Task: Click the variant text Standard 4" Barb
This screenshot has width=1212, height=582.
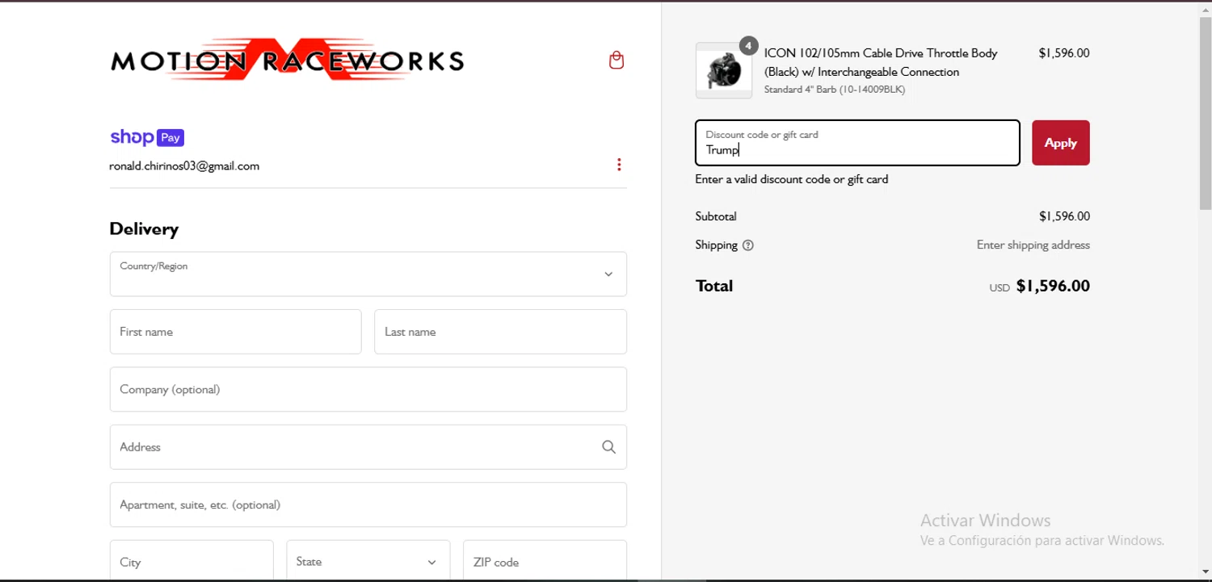Action: tap(835, 90)
